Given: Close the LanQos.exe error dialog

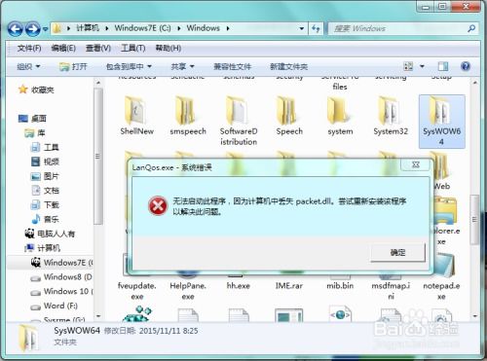Looking at the screenshot, I should [x=416, y=164].
